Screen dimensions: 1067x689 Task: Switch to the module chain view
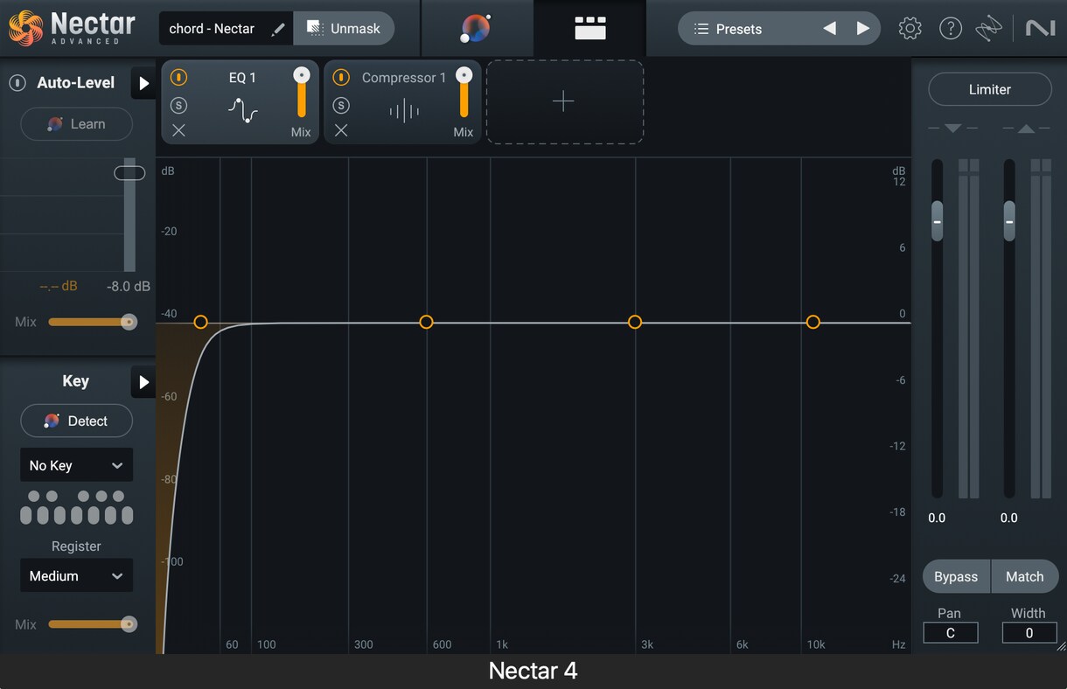coord(590,29)
